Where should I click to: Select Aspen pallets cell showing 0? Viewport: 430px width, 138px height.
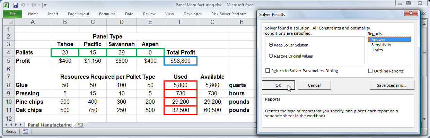tap(150, 52)
